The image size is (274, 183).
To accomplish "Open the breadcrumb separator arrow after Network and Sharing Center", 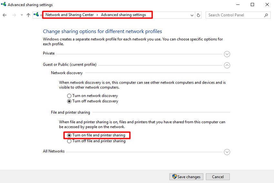I will (97, 15).
